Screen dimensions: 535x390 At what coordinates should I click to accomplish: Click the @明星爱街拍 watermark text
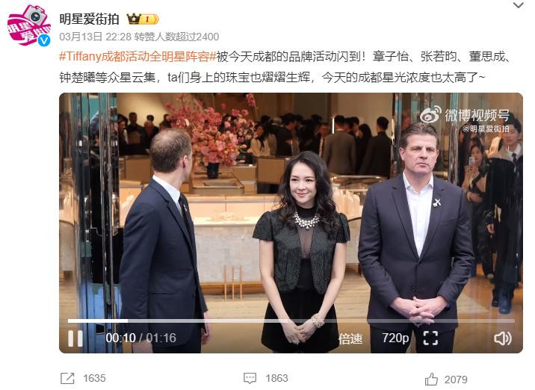click(x=486, y=129)
